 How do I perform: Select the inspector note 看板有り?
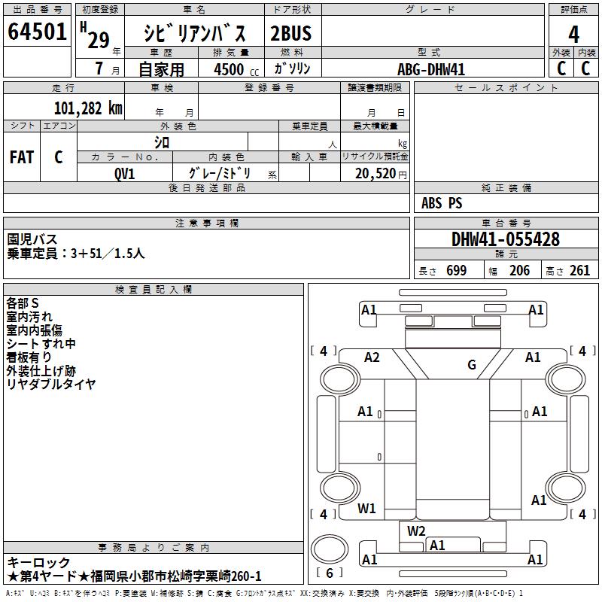pos(29,357)
